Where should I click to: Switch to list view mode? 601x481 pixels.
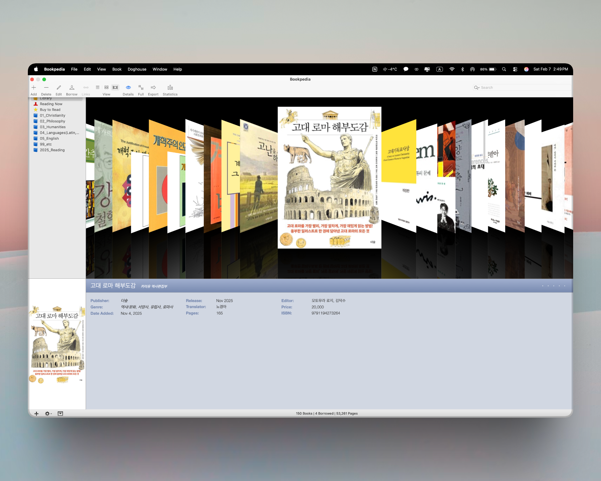98,87
